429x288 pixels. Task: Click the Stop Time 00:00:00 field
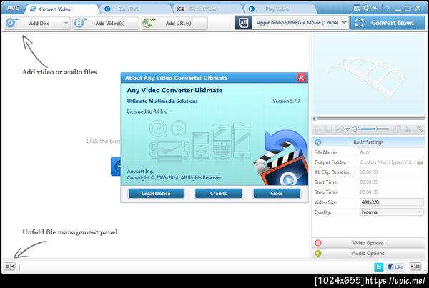(391, 192)
